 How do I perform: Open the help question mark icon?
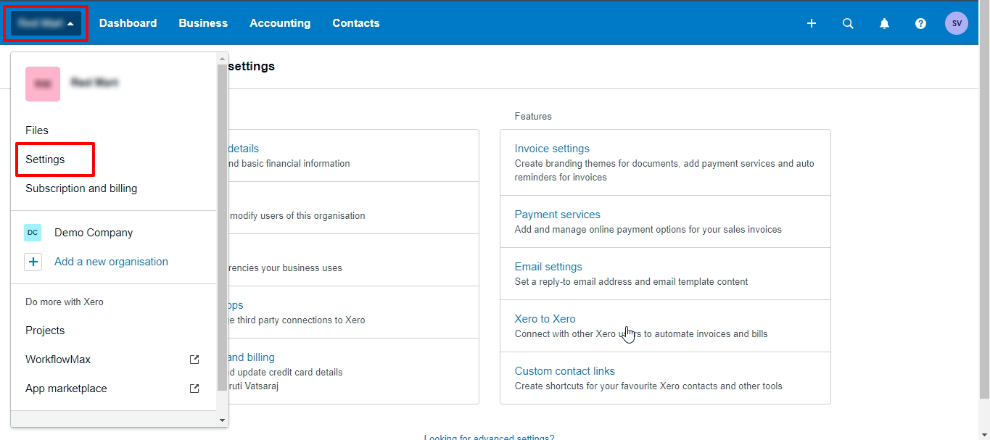[x=920, y=23]
